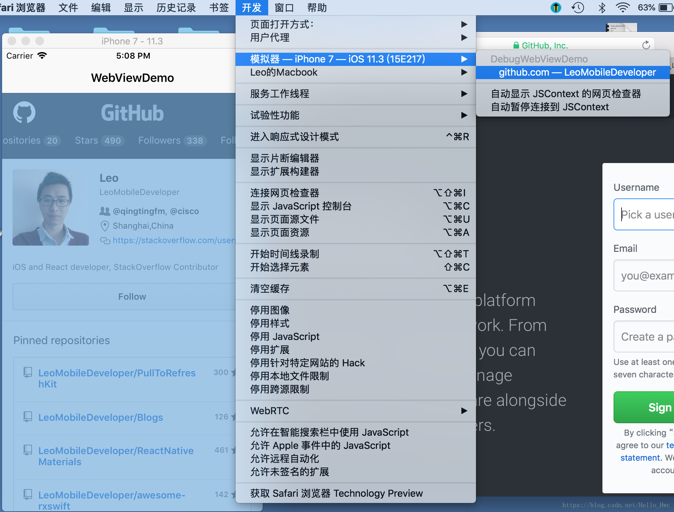The image size is (674, 512).
Task: Select github.com — LeoMobileDeveloper submenu entry
Action: click(577, 72)
